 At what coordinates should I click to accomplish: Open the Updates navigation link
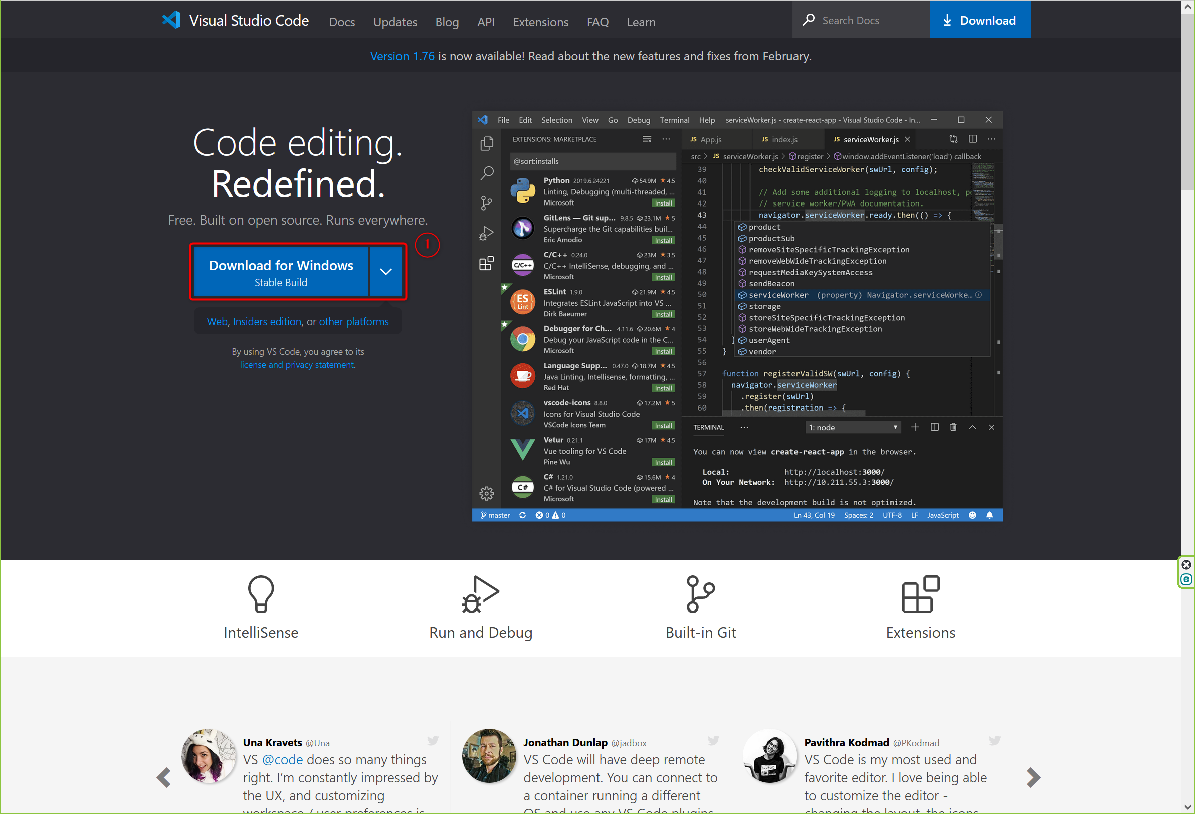pos(395,22)
